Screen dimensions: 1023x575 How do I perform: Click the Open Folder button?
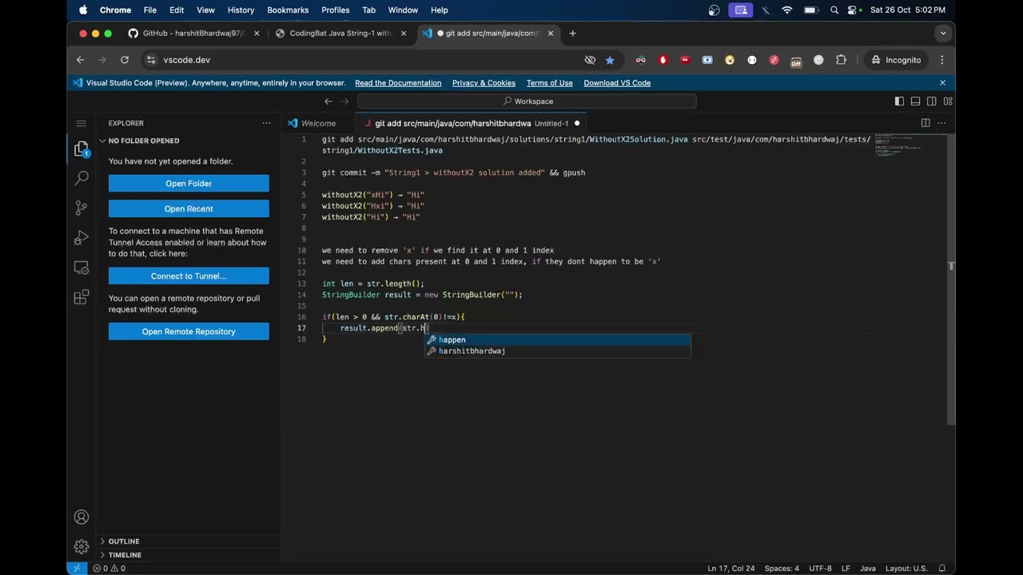tap(189, 184)
